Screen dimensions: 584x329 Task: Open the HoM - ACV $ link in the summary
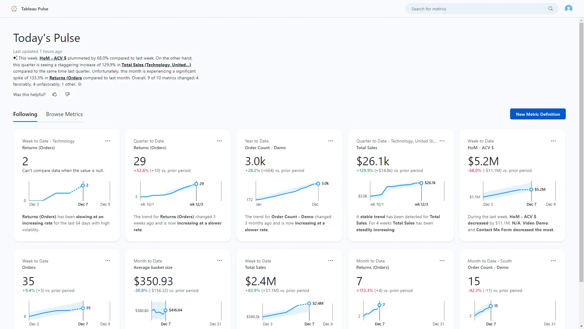coord(53,58)
